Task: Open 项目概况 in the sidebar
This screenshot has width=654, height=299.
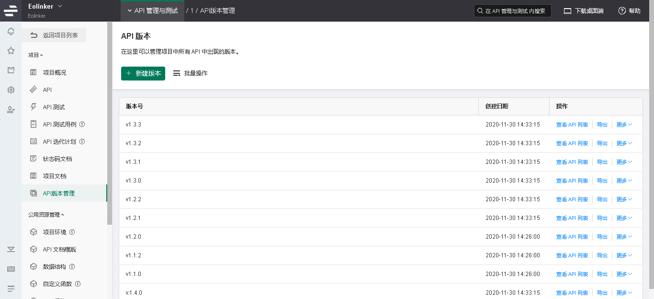Action: pos(54,72)
